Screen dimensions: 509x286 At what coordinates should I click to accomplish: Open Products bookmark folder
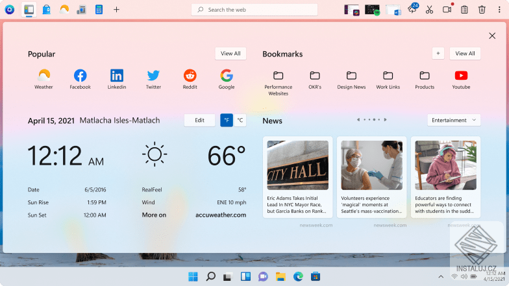[425, 80]
